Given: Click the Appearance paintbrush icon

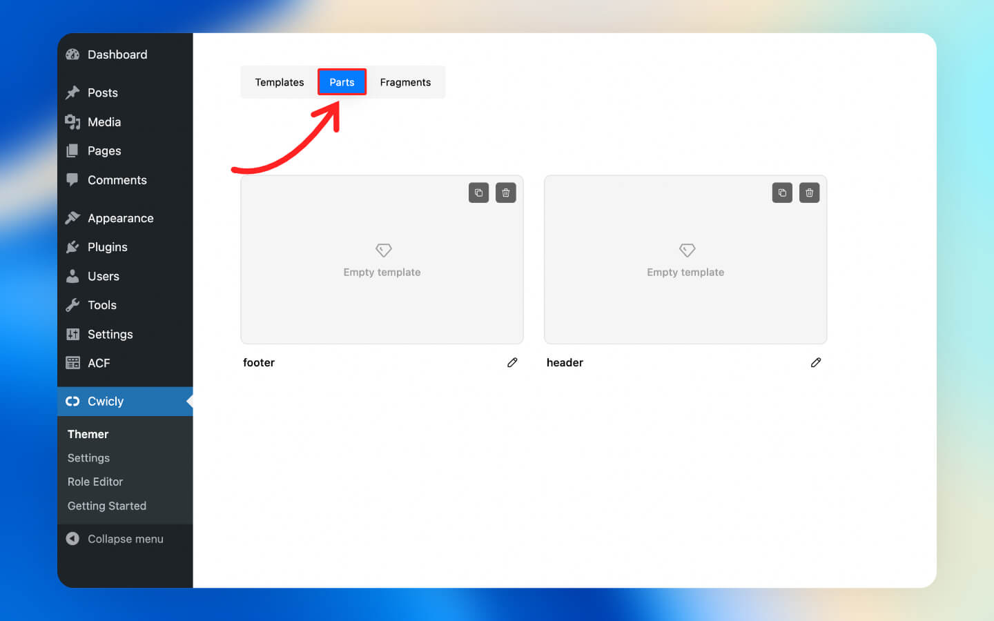Looking at the screenshot, I should point(72,218).
